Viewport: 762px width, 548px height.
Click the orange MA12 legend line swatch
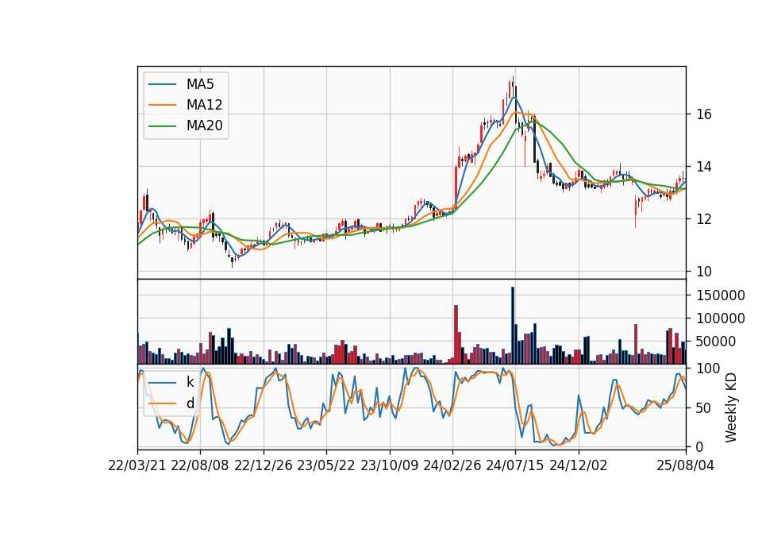click(162, 105)
